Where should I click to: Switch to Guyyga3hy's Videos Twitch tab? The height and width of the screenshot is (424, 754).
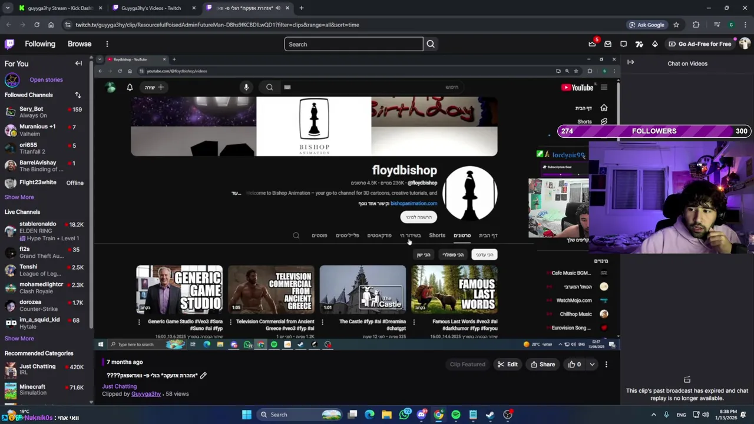pyautogui.click(x=153, y=8)
